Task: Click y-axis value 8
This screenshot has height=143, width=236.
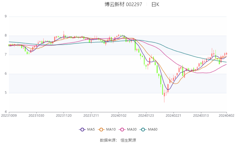Action: 6,35
